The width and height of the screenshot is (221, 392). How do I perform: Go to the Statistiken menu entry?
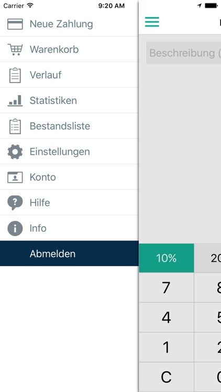tap(69, 100)
